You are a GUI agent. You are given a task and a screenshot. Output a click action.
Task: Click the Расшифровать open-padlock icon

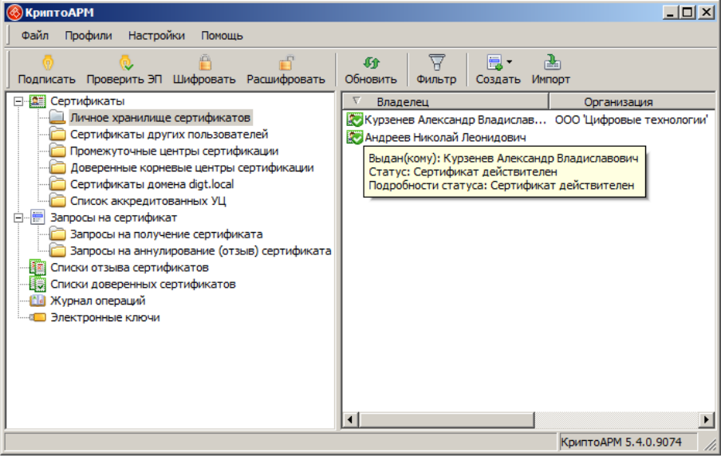point(286,62)
